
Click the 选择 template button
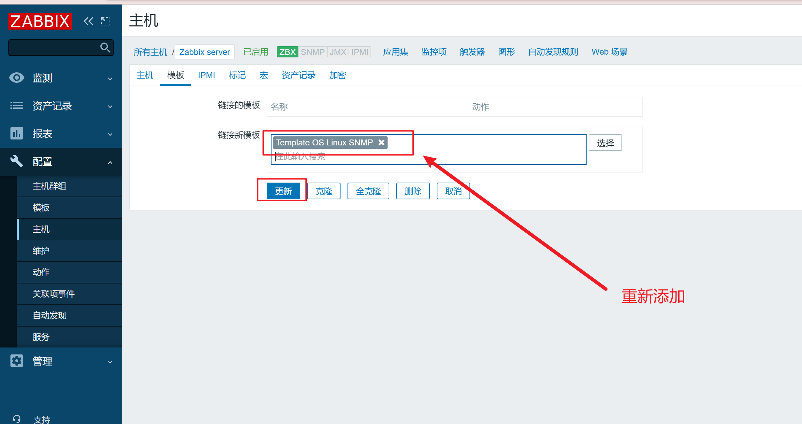(605, 143)
